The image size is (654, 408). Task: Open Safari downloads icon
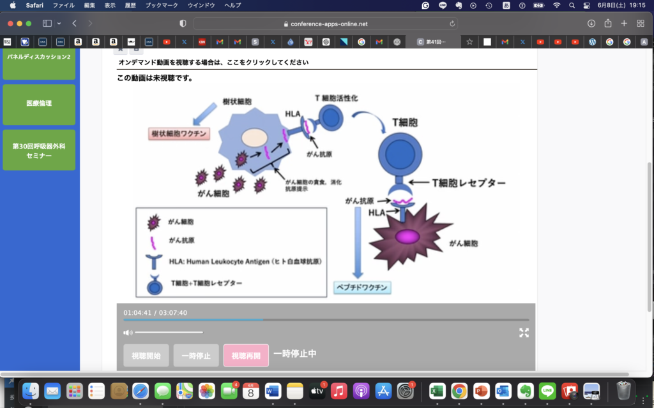[x=591, y=24]
